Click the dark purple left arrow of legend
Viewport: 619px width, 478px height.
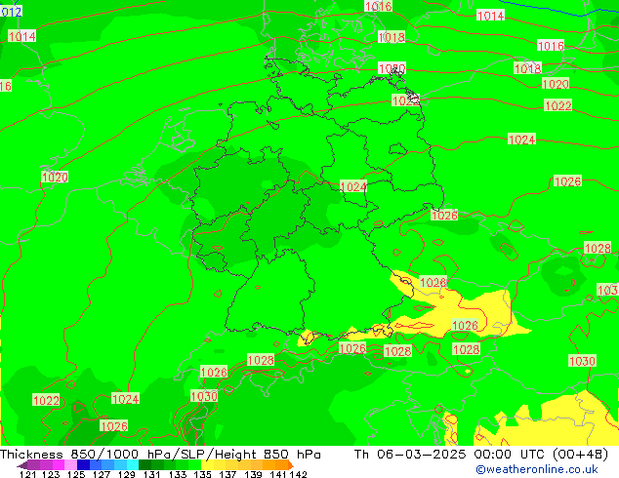tap(22, 465)
